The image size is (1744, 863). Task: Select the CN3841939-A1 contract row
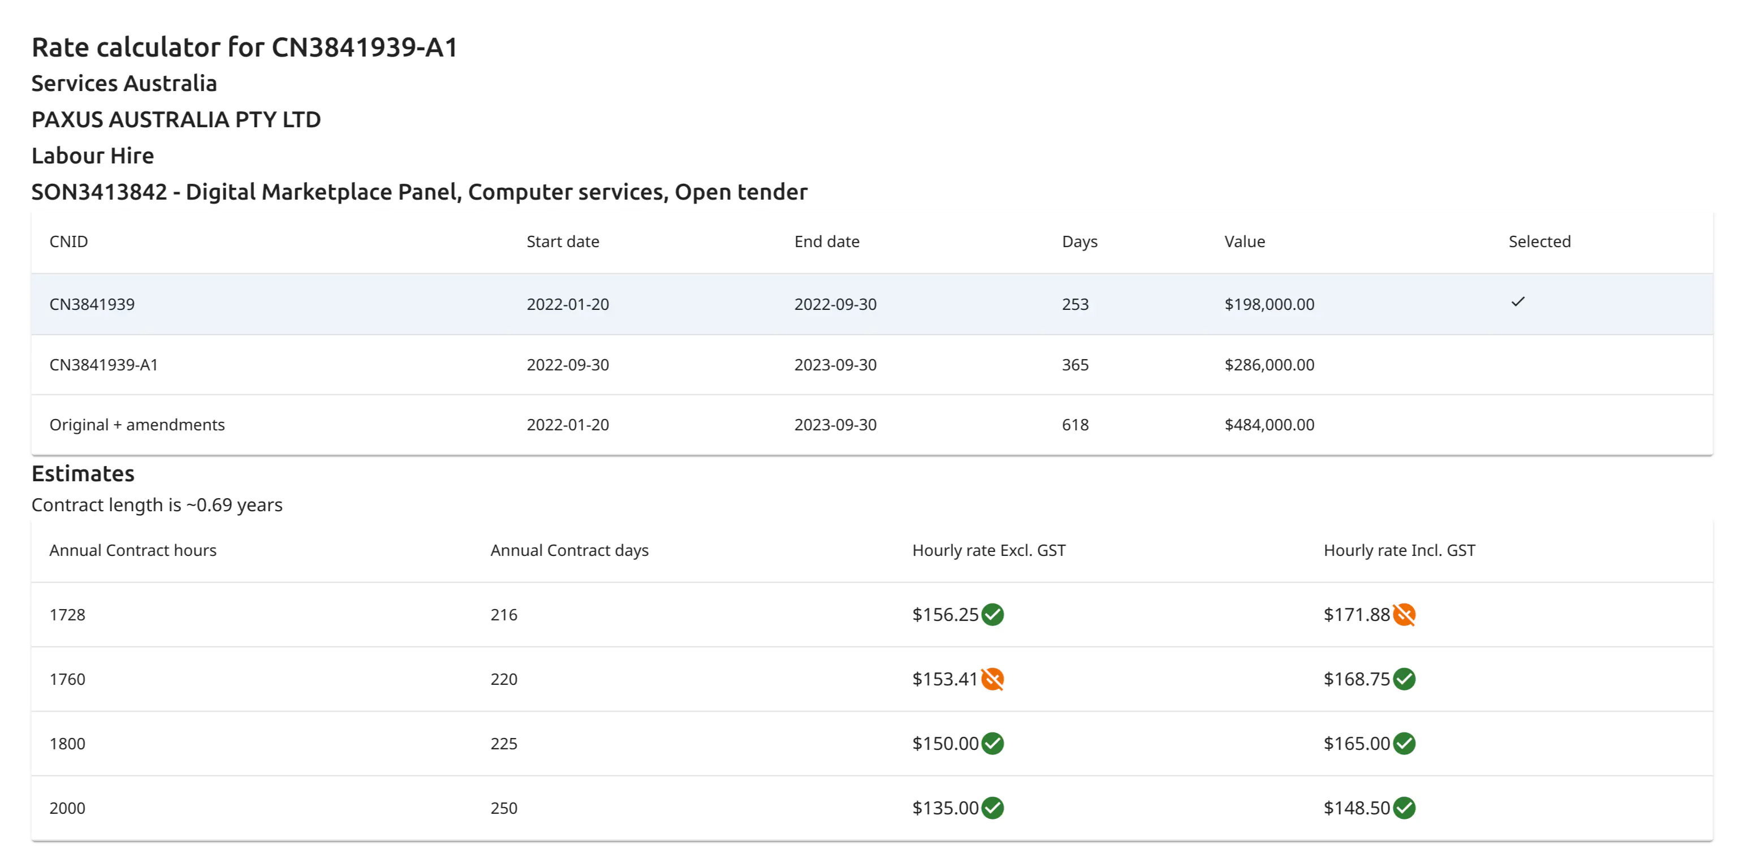(103, 365)
